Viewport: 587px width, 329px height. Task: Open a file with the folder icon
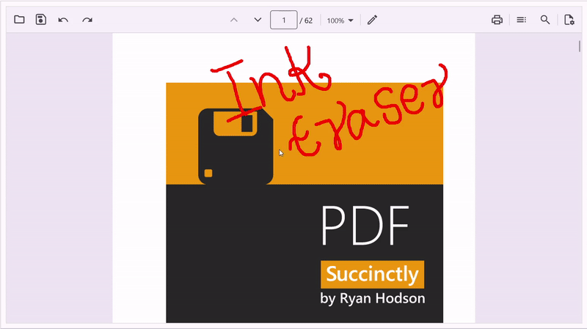pyautogui.click(x=19, y=20)
